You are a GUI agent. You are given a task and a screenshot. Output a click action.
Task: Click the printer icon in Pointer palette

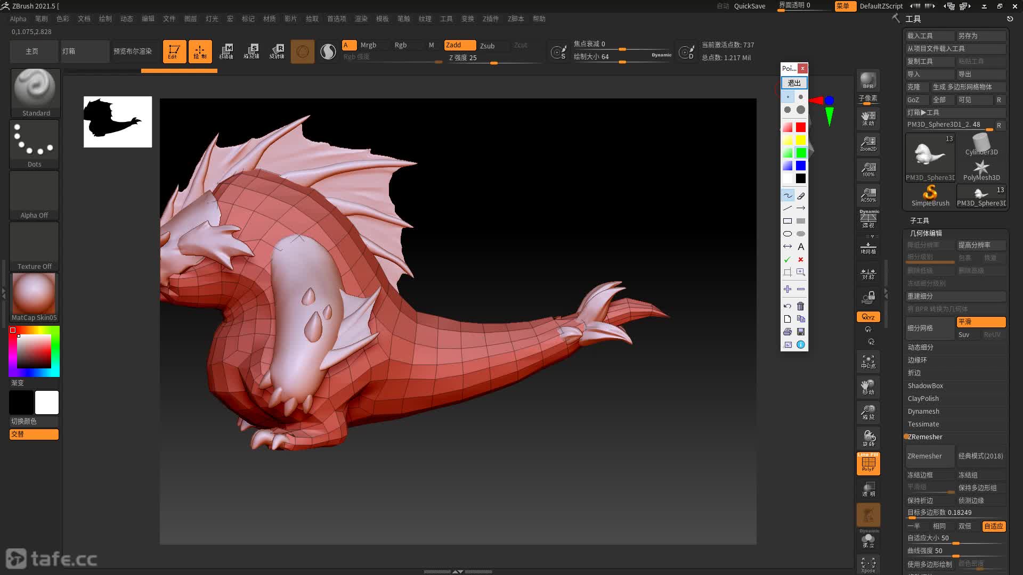pos(787,332)
